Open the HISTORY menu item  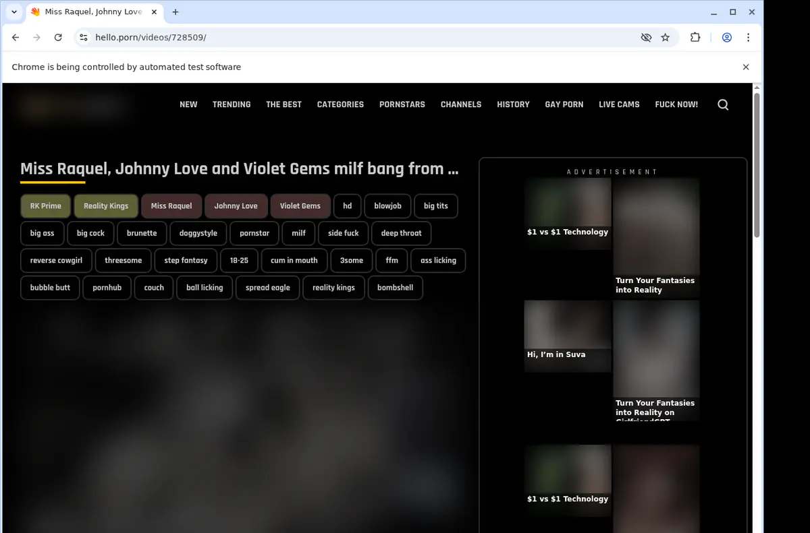click(513, 104)
